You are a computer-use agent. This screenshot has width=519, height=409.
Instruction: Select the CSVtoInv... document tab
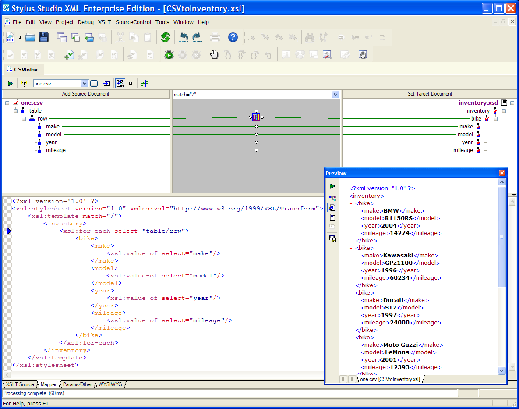coord(25,70)
